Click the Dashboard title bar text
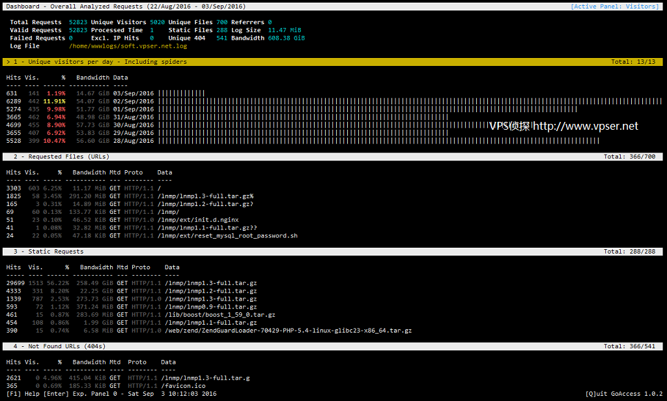The height and width of the screenshot is (401, 667). coord(126,7)
